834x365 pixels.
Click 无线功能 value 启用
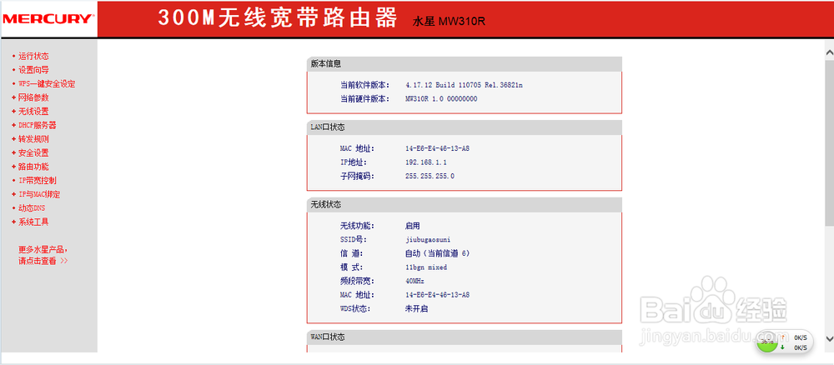click(412, 226)
